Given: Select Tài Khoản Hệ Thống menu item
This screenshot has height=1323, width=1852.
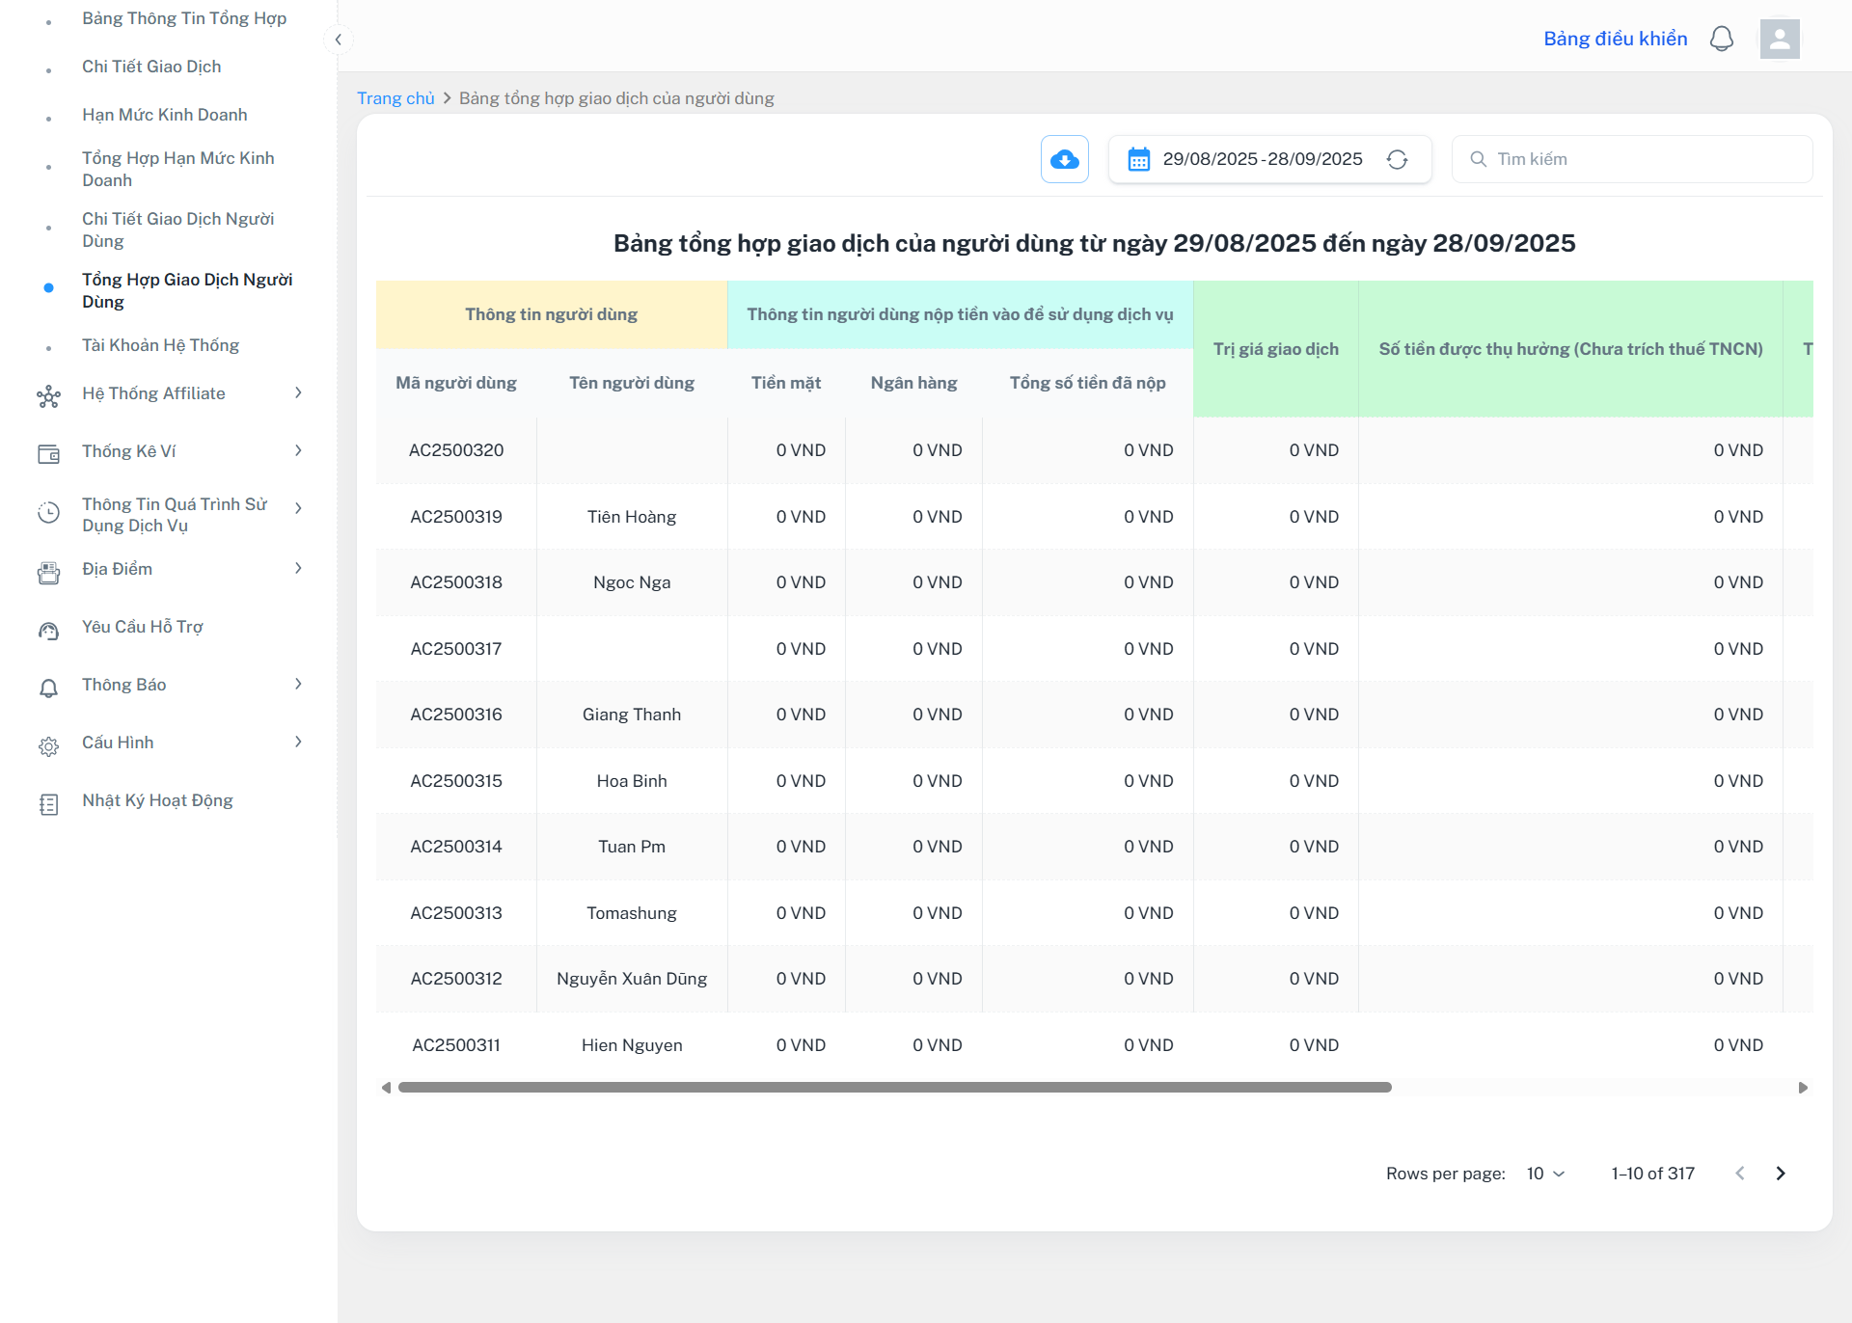Looking at the screenshot, I should click(x=160, y=345).
